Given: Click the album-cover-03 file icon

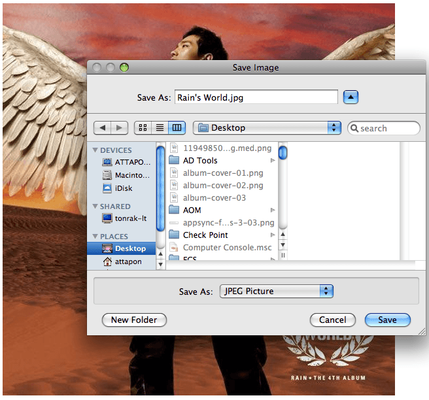Looking at the screenshot, I should click(174, 197).
